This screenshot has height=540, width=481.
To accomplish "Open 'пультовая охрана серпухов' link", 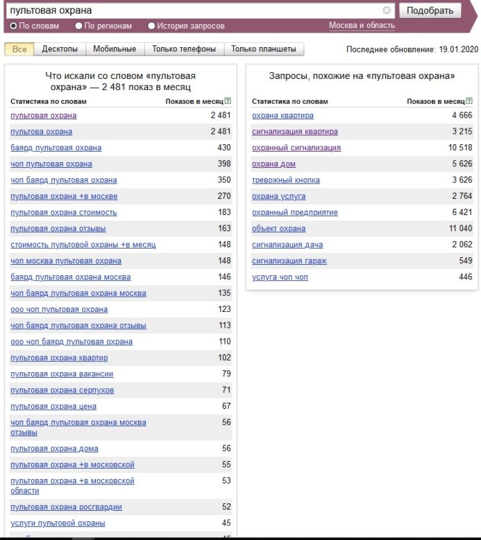I will (62, 390).
